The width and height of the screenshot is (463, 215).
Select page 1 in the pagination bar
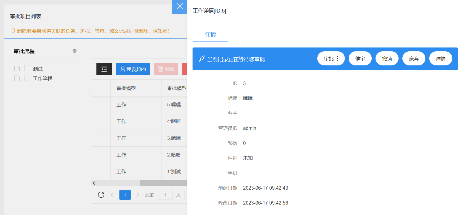[x=125, y=195]
